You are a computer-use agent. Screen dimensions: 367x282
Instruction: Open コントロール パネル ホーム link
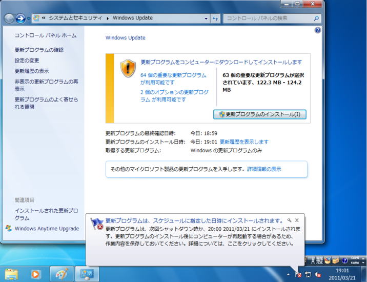click(46, 35)
